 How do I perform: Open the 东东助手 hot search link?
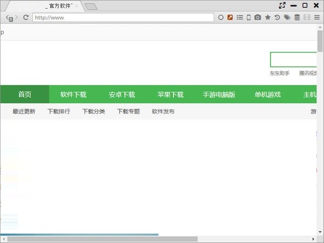[x=280, y=73]
